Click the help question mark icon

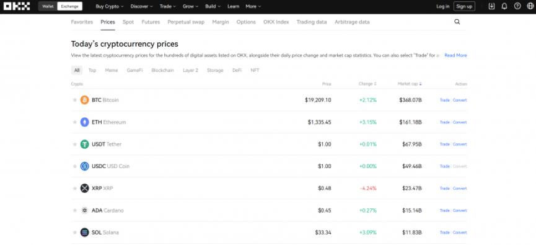(517, 6)
